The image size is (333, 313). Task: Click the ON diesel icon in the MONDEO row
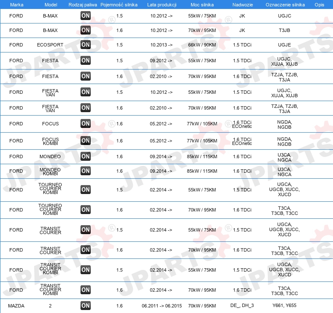86,156
